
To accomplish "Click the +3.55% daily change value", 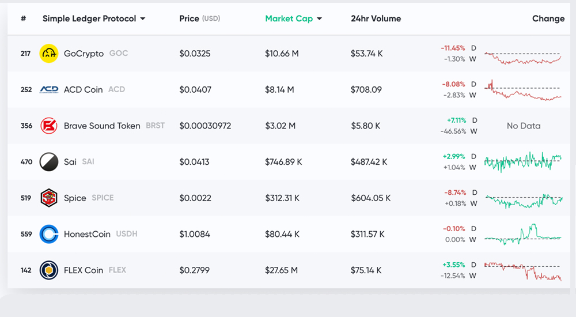I will tap(454, 265).
